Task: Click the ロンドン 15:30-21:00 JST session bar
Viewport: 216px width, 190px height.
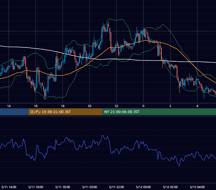Action: (x=65, y=112)
